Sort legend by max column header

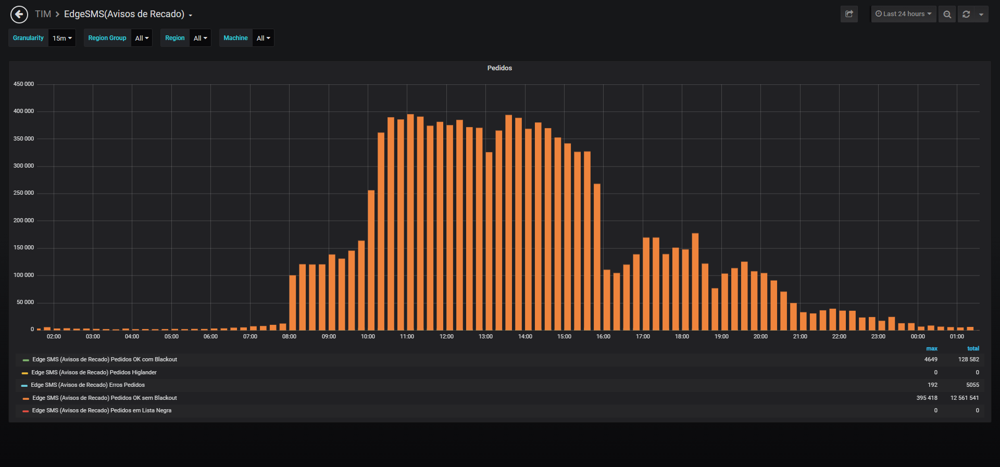932,349
